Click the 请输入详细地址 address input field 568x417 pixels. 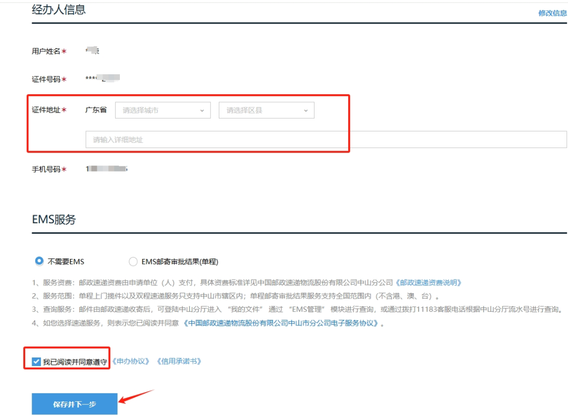click(210, 139)
